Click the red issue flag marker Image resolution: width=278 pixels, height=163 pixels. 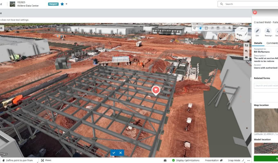click(x=156, y=90)
